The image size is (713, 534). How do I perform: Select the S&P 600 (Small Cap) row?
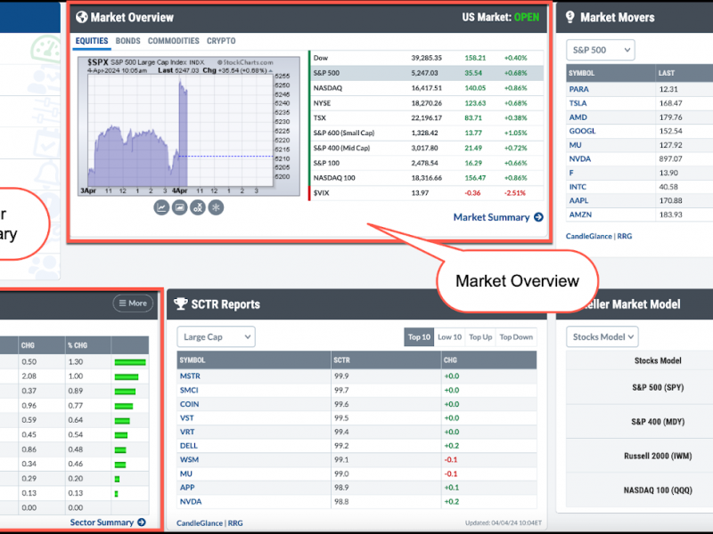428,133
